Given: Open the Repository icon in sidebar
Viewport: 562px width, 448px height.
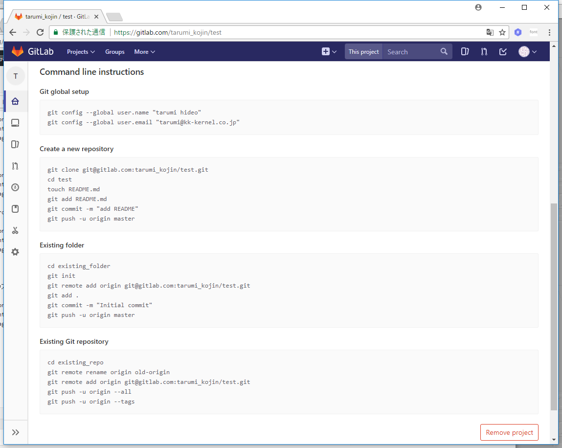Looking at the screenshot, I should [x=15, y=123].
